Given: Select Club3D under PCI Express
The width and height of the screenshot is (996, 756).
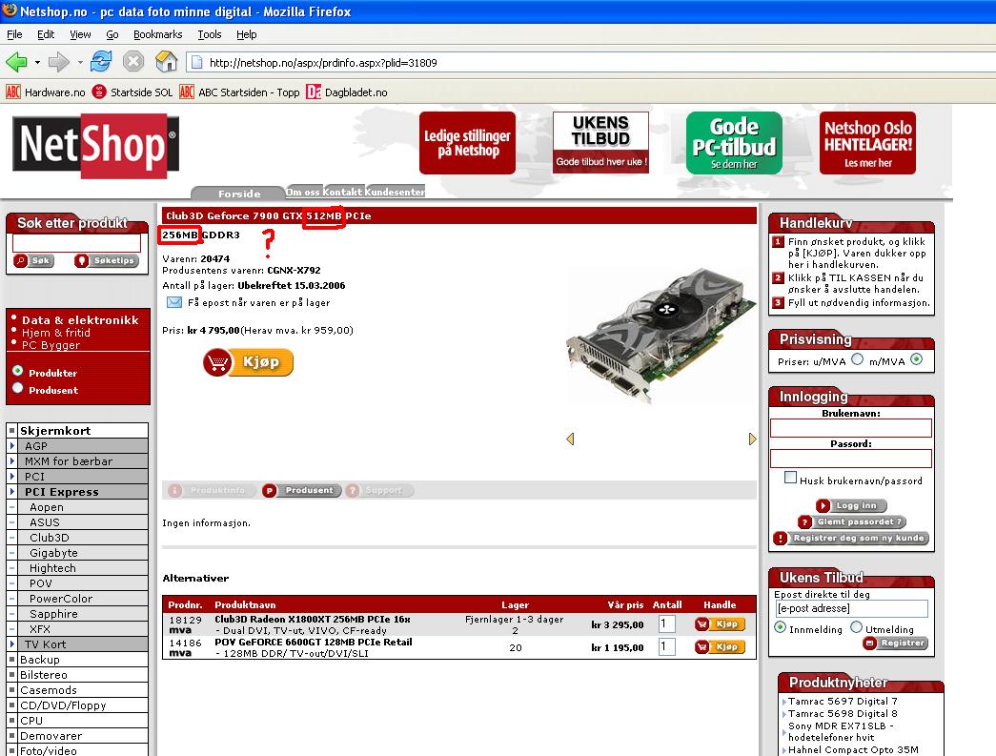Looking at the screenshot, I should pyautogui.click(x=50, y=538).
